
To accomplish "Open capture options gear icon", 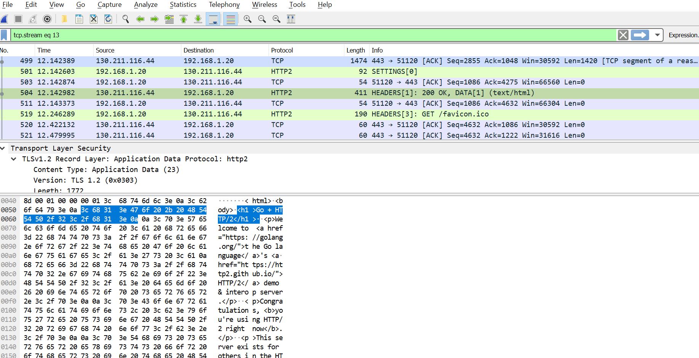I will 47,19.
